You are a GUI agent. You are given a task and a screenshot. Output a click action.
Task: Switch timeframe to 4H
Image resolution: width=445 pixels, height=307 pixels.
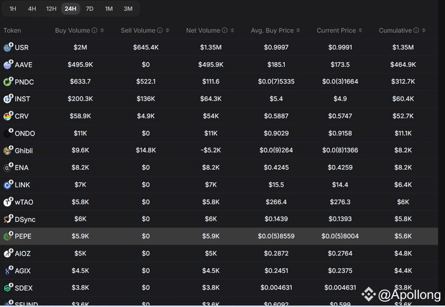click(32, 9)
